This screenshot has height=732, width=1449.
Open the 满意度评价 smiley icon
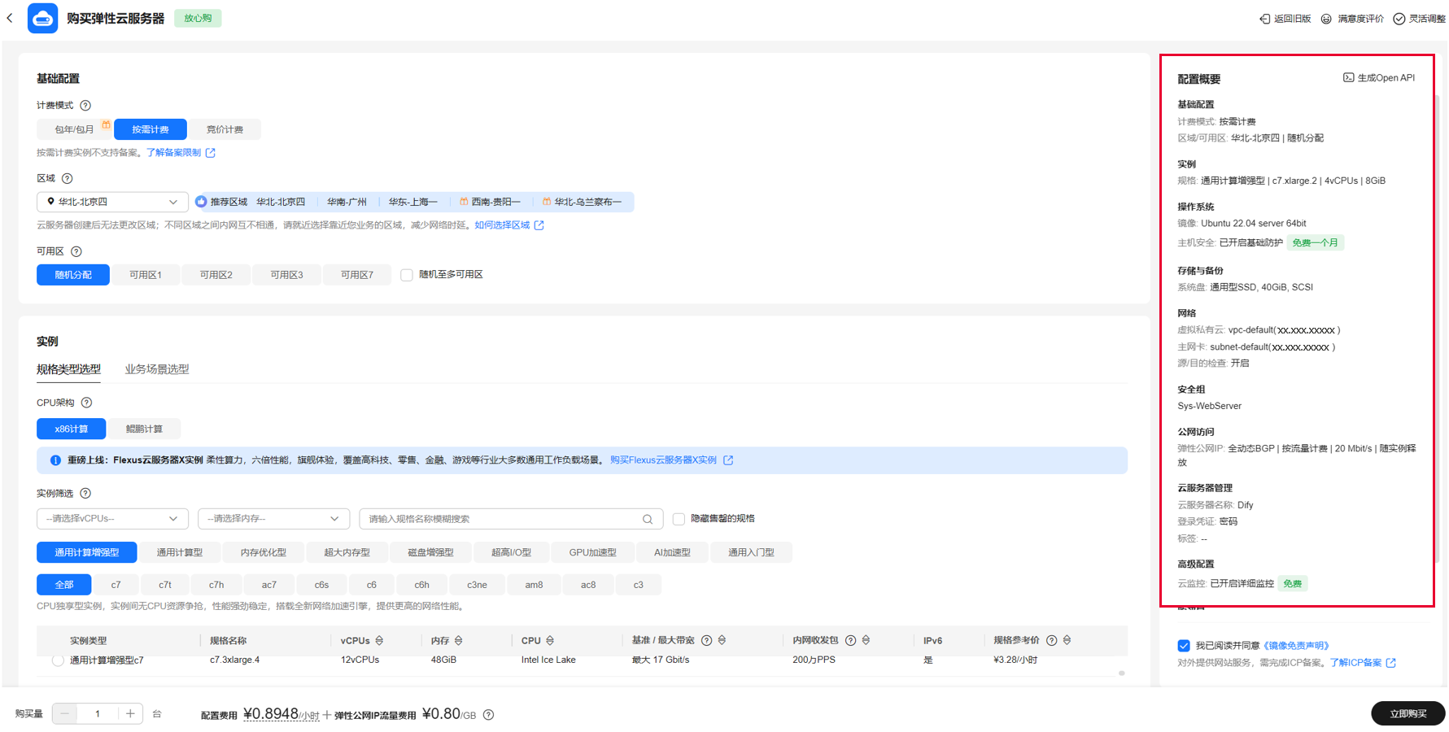[1326, 19]
